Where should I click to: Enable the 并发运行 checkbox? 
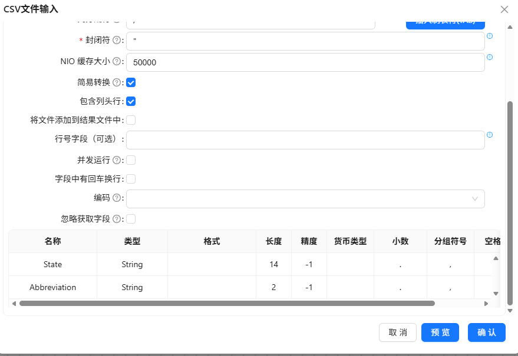click(131, 161)
